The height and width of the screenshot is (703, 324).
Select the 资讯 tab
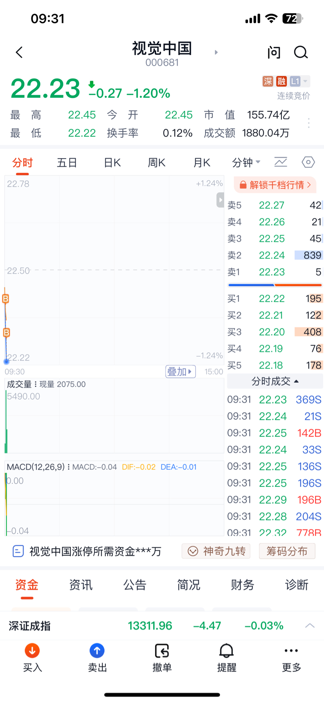81,585
